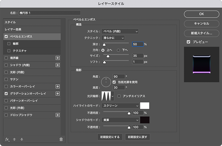
Task: Click plus icon beside グラデーションオーバーレイ
Action: tap(58, 94)
